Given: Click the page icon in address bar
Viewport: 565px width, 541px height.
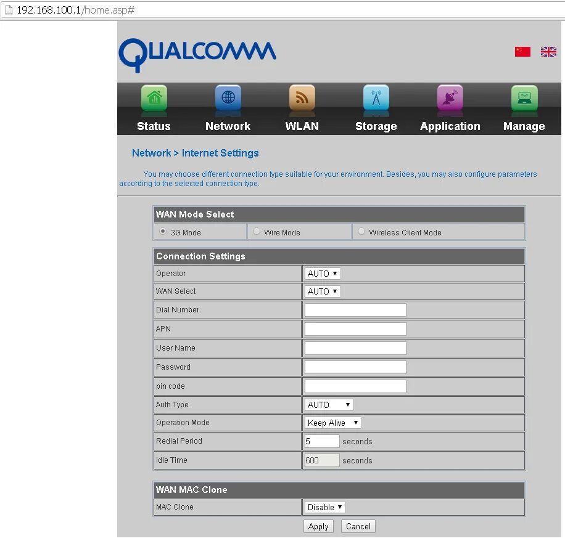Looking at the screenshot, I should point(9,10).
